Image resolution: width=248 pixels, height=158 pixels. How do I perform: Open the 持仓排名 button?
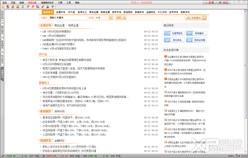click(174, 40)
